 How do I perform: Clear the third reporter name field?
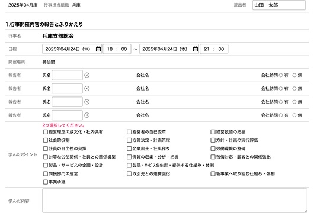click(86, 102)
